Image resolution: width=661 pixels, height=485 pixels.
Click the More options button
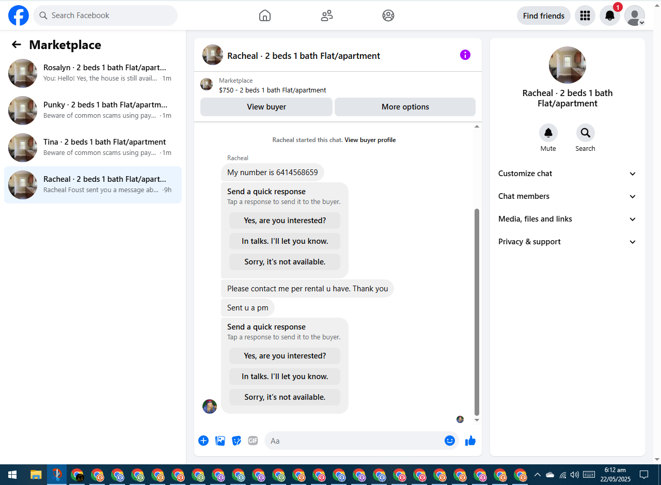pos(405,107)
